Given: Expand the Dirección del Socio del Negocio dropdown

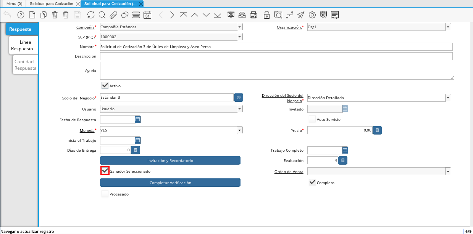Looking at the screenshot, I should pyautogui.click(x=448, y=98).
